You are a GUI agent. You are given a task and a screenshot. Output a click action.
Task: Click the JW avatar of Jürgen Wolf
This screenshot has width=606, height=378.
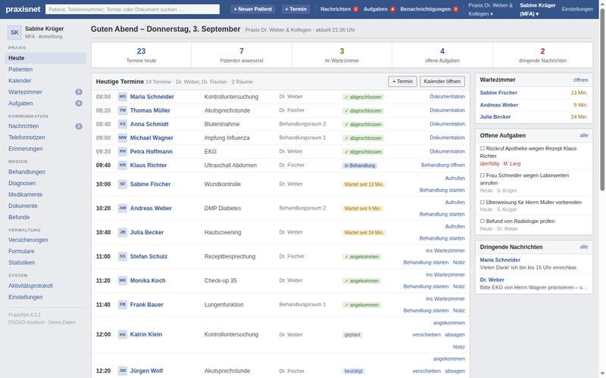(x=123, y=370)
